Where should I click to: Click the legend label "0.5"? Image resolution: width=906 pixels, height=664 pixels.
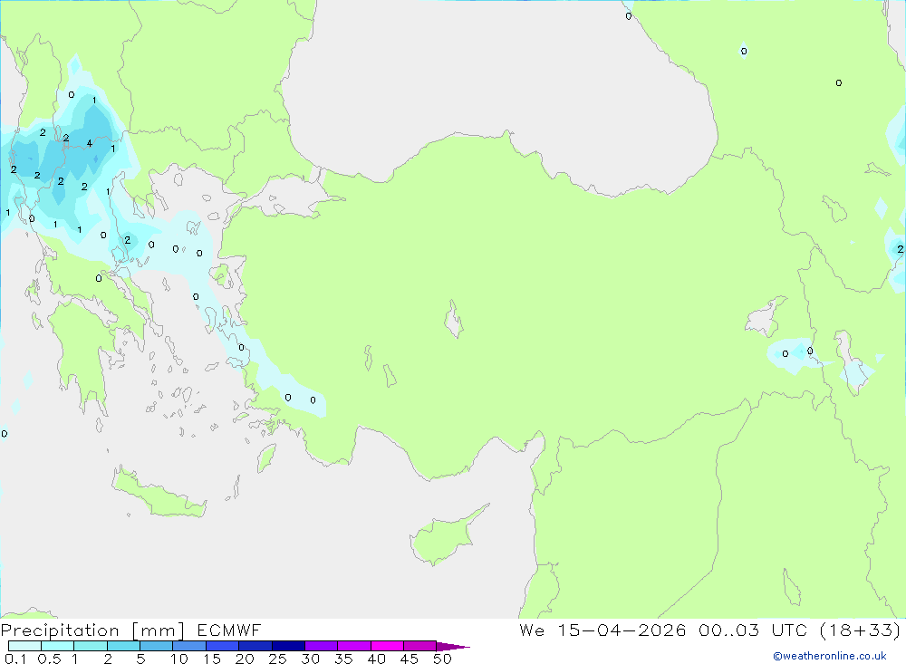[49, 659]
